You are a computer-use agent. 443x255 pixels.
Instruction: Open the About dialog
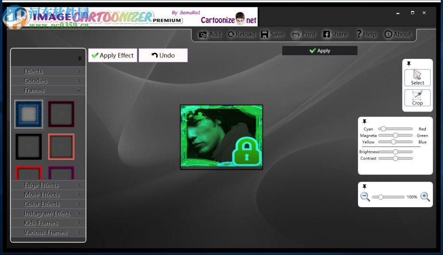pos(397,35)
